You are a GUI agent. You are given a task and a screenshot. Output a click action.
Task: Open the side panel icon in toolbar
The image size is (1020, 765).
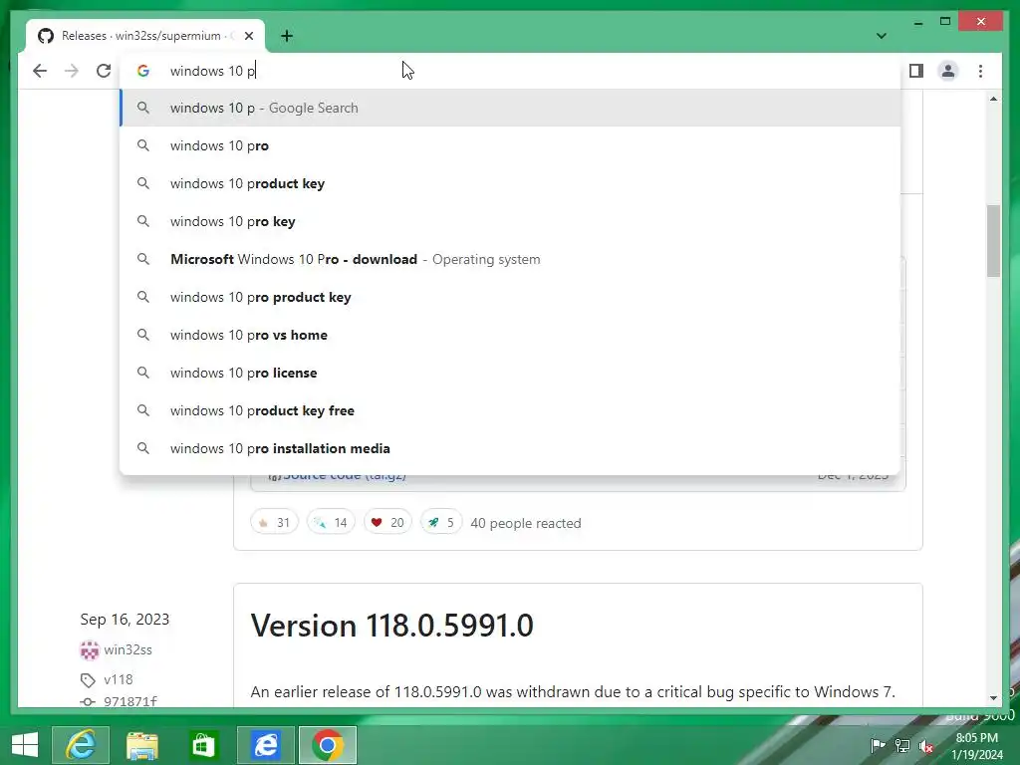click(916, 71)
